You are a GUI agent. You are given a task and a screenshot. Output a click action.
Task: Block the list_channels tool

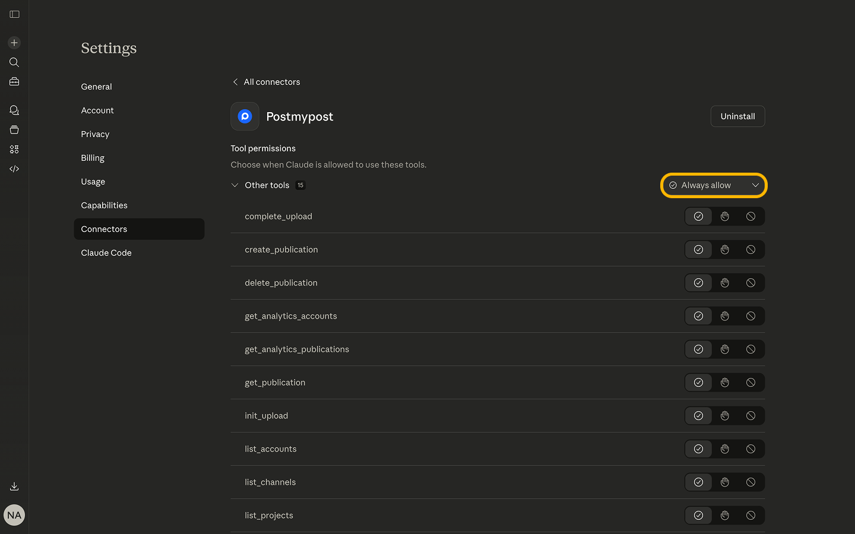750,482
